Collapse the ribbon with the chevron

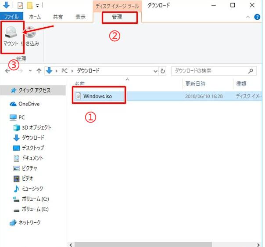248,17
